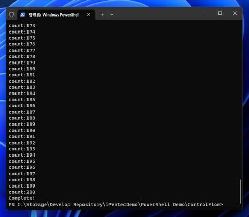
Task: Click the count:177 output line
Action: pos(22,50)
